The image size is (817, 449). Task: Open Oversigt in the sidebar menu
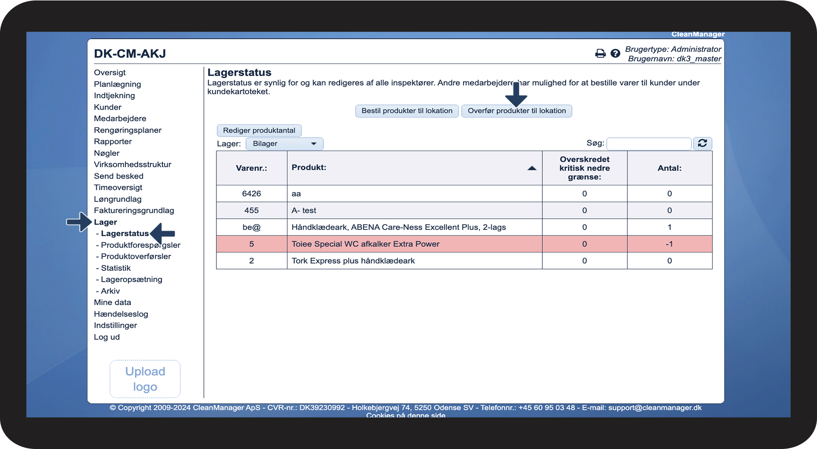point(110,73)
